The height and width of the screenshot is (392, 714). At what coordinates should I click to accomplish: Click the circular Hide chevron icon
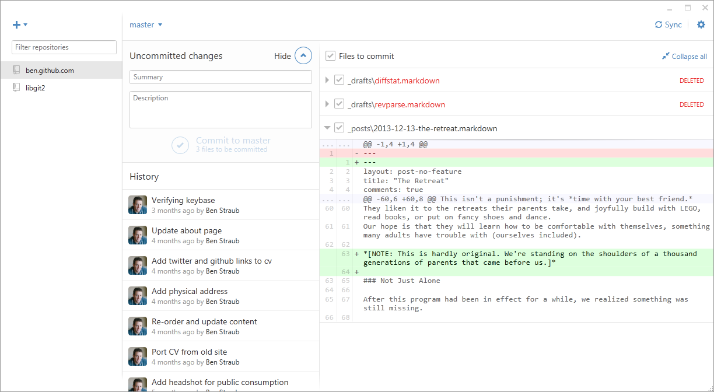pos(303,56)
